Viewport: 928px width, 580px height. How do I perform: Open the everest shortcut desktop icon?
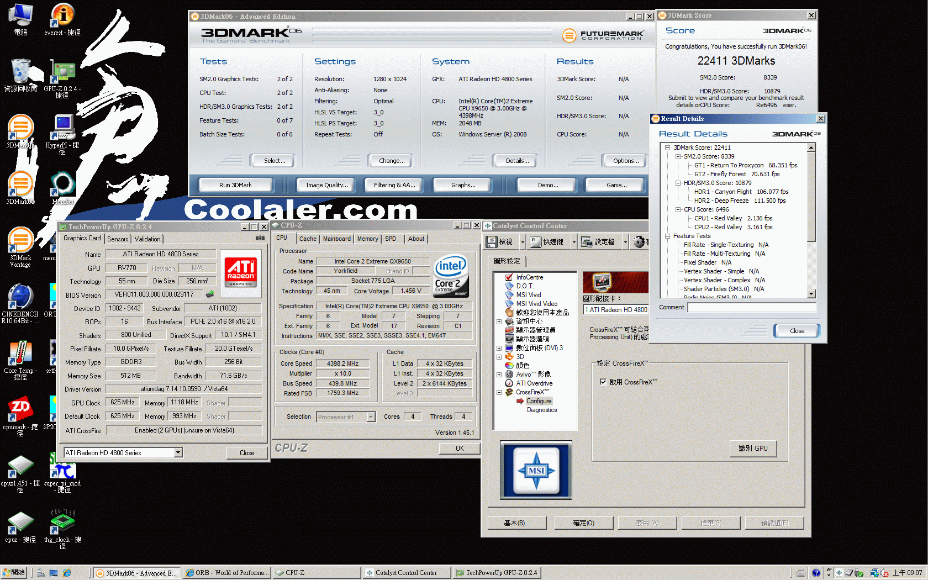pyautogui.click(x=62, y=19)
